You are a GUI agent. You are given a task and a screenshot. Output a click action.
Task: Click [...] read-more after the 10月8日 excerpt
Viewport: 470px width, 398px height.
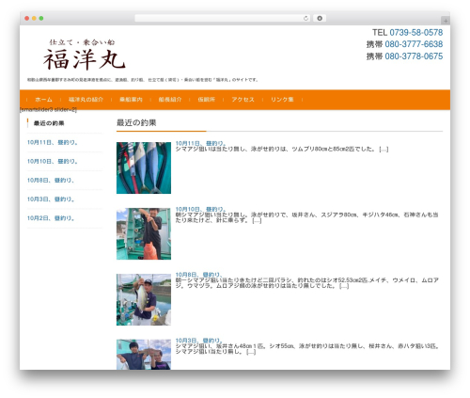point(344,286)
